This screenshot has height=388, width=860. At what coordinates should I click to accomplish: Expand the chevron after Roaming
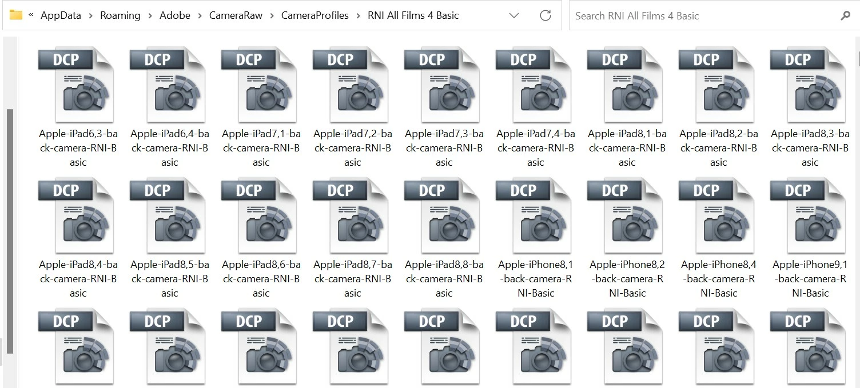pyautogui.click(x=150, y=16)
